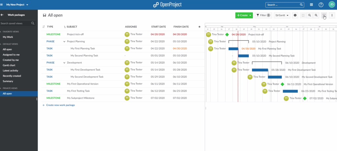Viewport: 337px width, 151px height.
Task: Open the Filter panel button
Action: [x=263, y=15]
